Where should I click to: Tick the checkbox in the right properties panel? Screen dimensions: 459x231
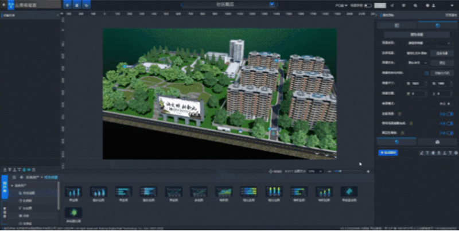[426, 73]
